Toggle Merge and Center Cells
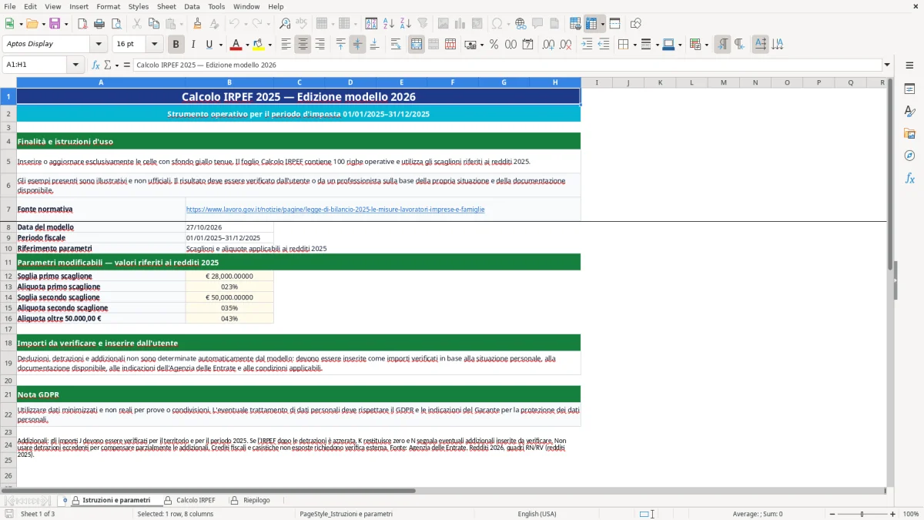The width and height of the screenshot is (924, 520). [417, 45]
